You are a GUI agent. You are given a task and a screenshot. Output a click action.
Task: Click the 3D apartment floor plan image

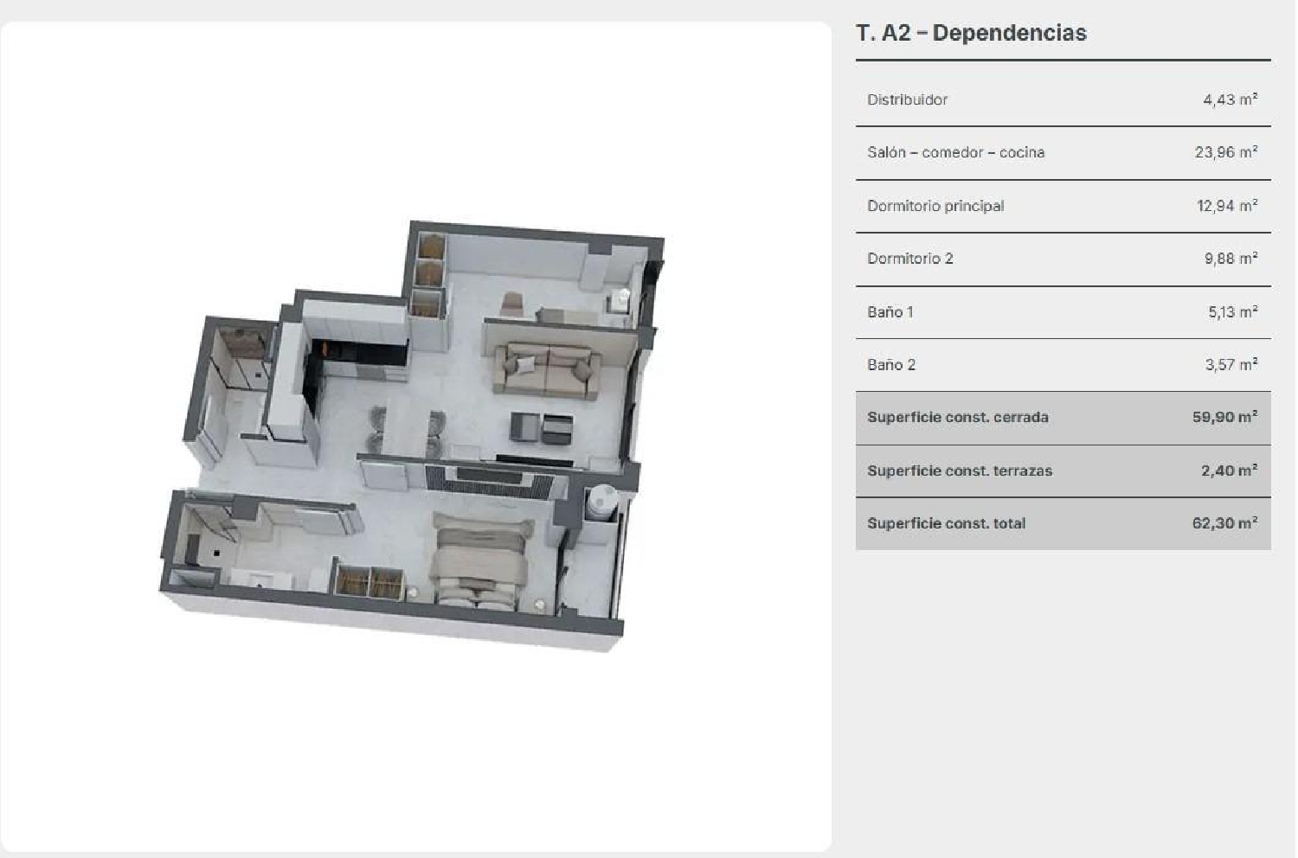point(412,437)
